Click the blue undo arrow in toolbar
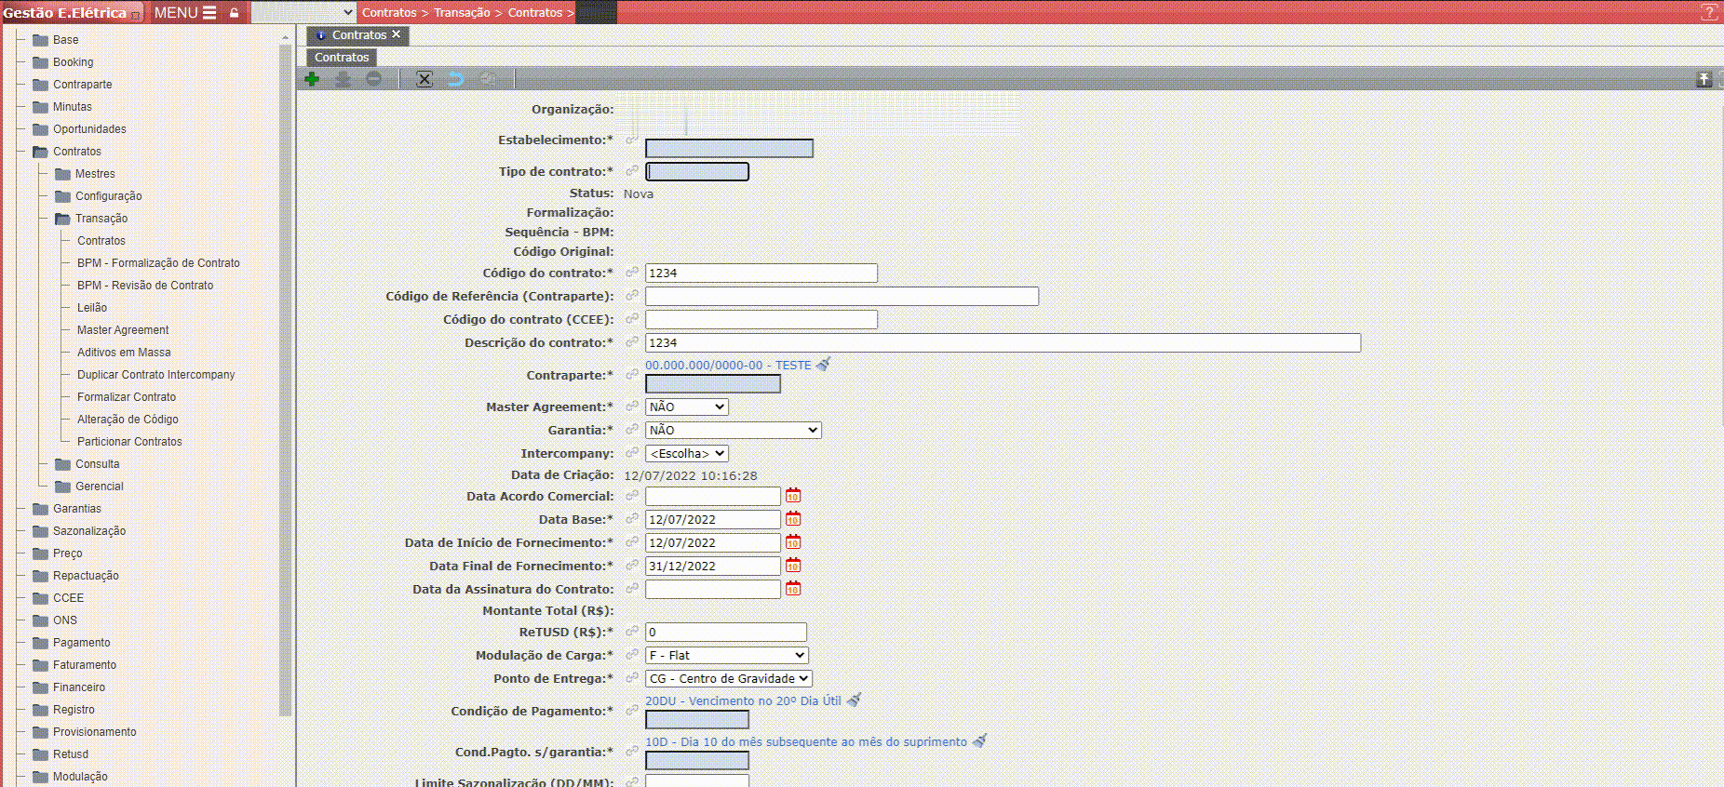The height and width of the screenshot is (787, 1724). (455, 79)
